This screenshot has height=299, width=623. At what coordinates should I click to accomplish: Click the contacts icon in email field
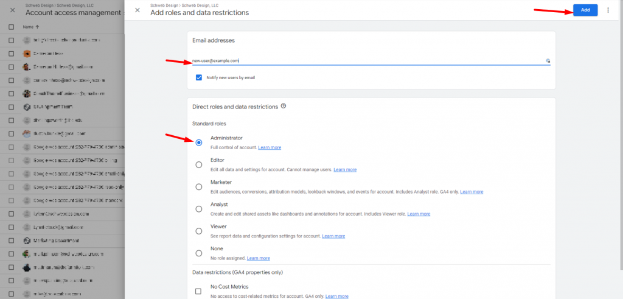[x=548, y=61]
